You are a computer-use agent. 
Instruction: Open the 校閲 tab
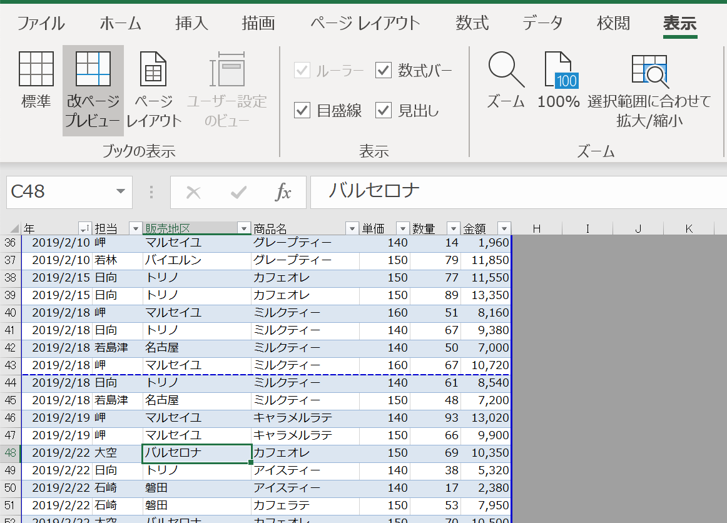613,23
